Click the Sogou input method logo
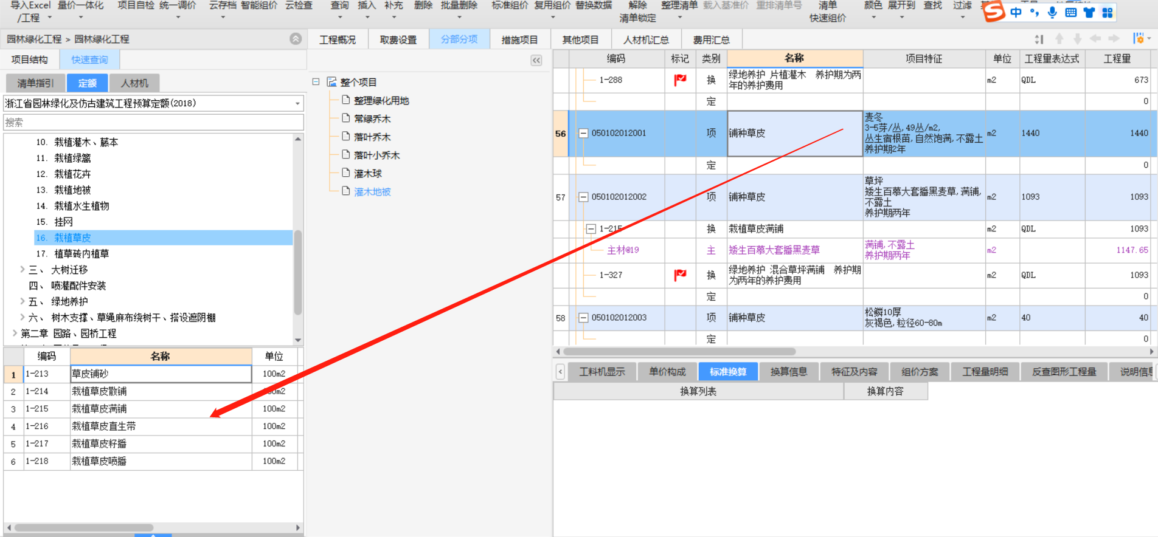 [994, 11]
